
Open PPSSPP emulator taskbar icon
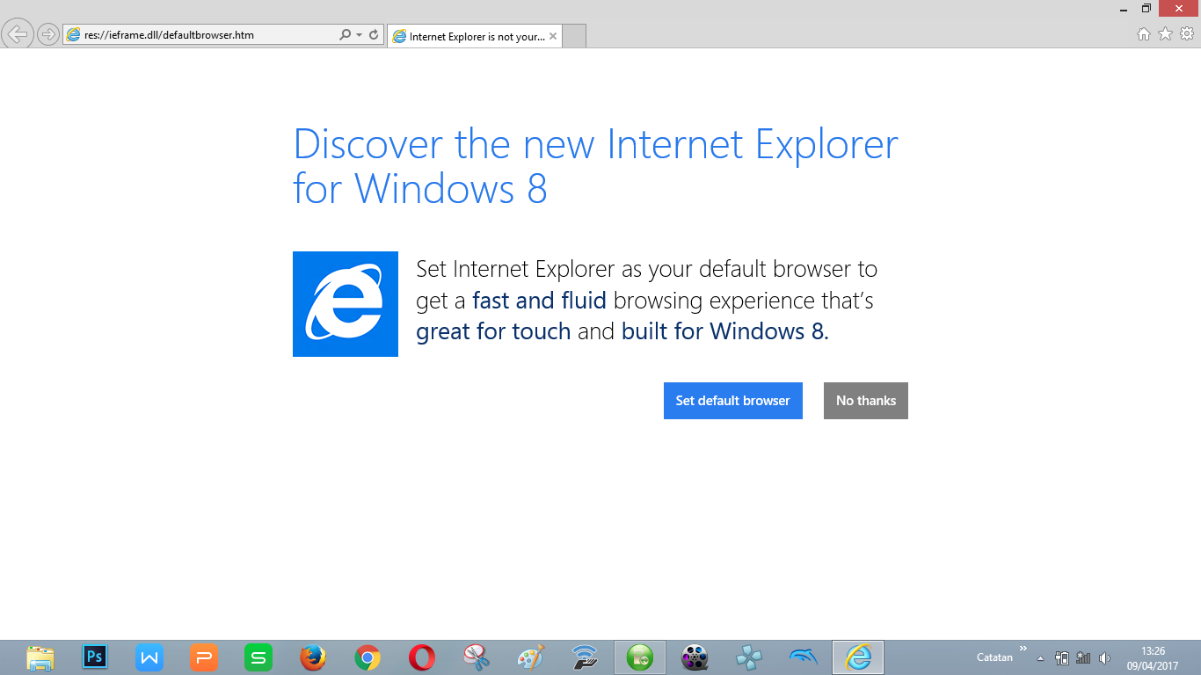[x=749, y=657]
